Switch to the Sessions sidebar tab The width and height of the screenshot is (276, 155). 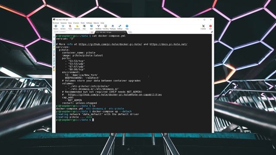click(54, 44)
